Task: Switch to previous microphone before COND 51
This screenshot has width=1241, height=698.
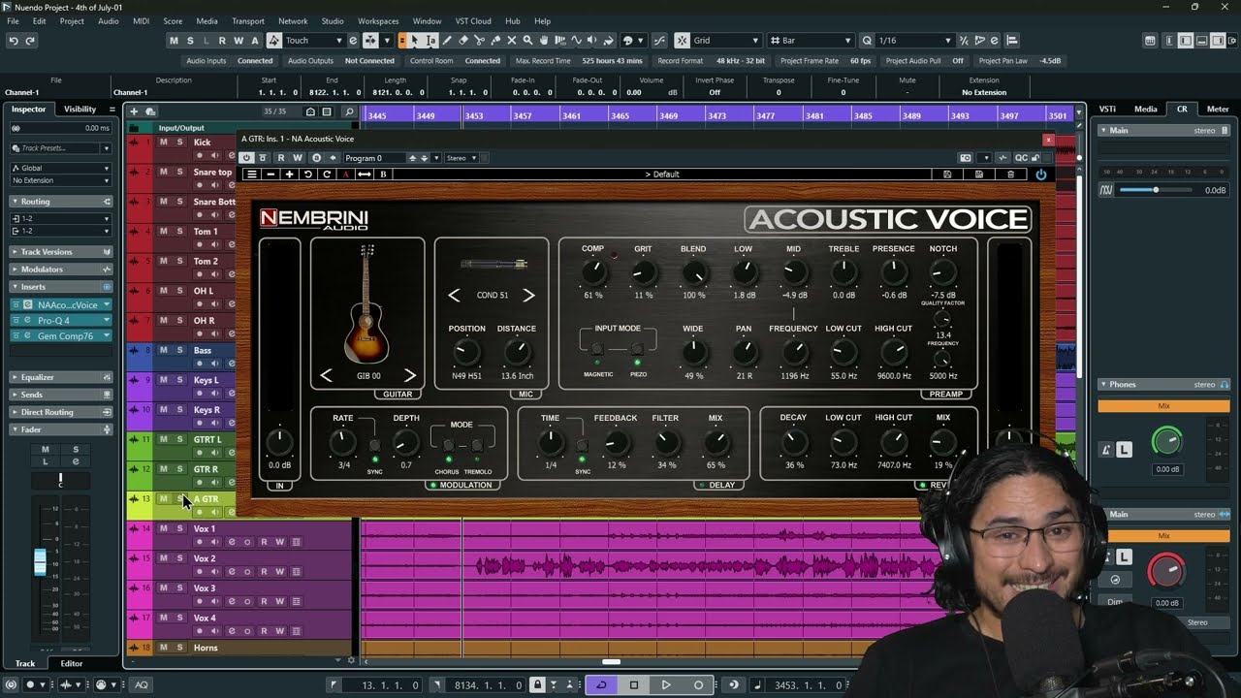Action: click(454, 295)
